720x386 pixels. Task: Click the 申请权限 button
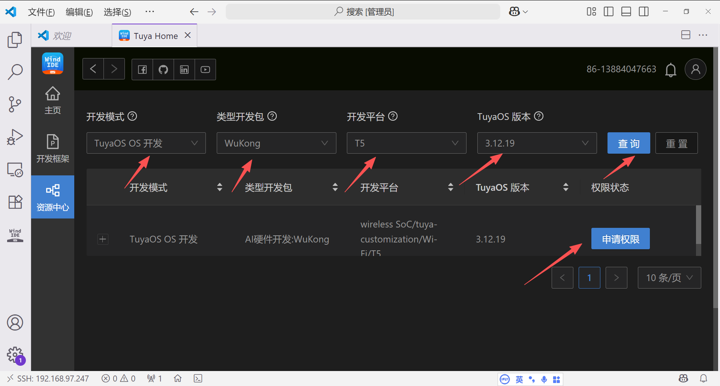[621, 239]
